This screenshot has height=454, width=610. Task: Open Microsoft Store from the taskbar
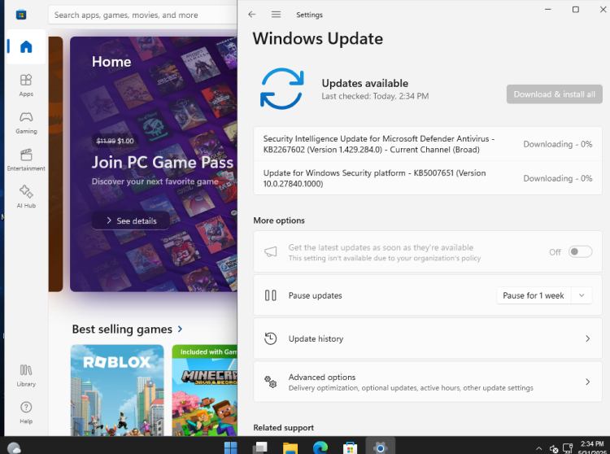click(350, 447)
